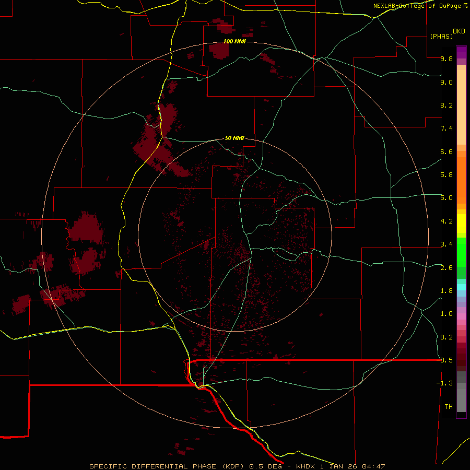Click the 5.0 scale value
The width and height of the screenshot is (470, 470).
click(x=446, y=198)
